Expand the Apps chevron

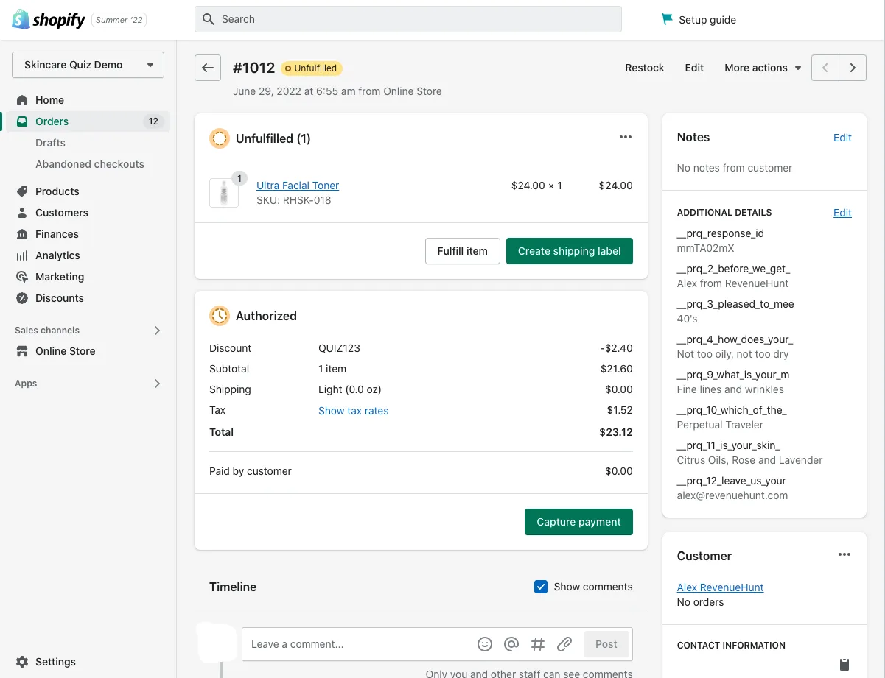pos(157,384)
